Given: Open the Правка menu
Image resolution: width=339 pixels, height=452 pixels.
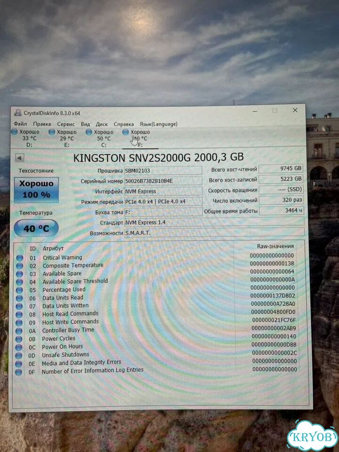Looking at the screenshot, I should coord(42,124).
